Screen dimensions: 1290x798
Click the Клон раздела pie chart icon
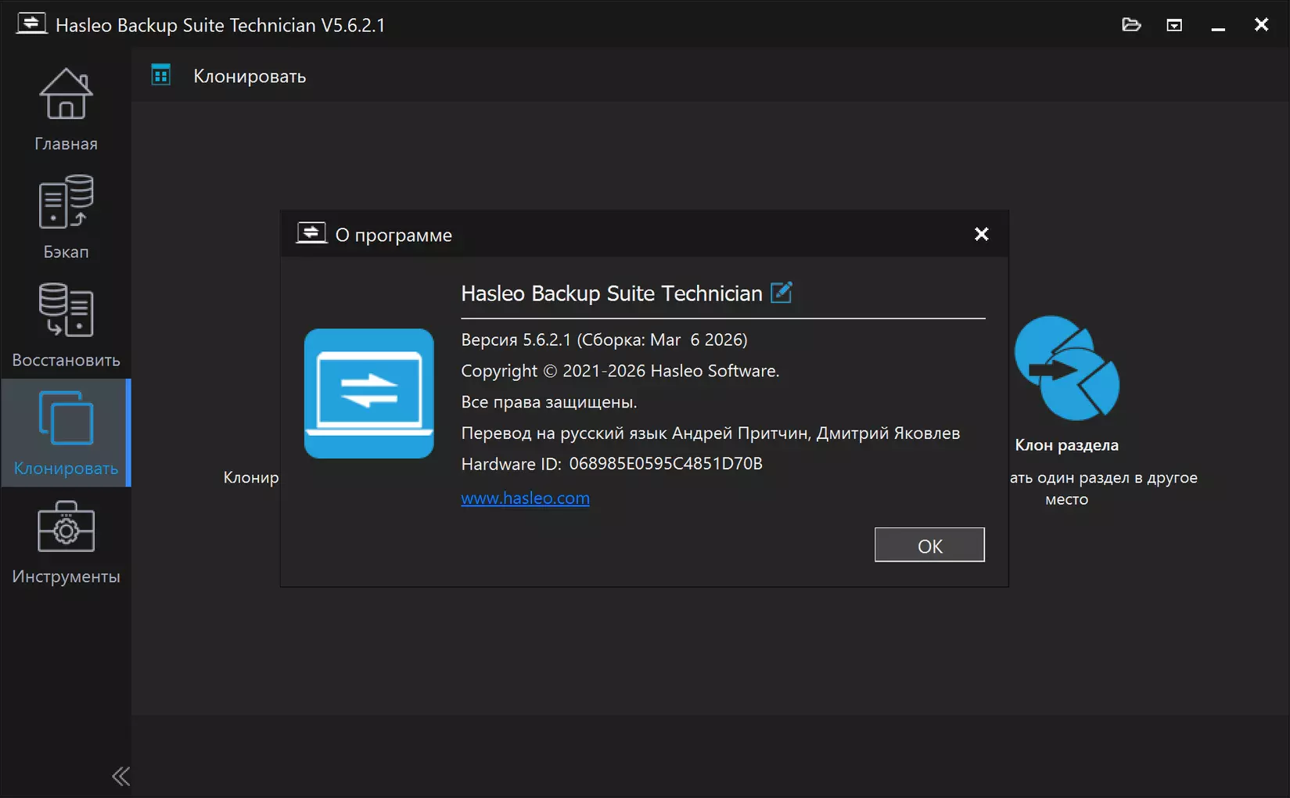pos(1066,368)
